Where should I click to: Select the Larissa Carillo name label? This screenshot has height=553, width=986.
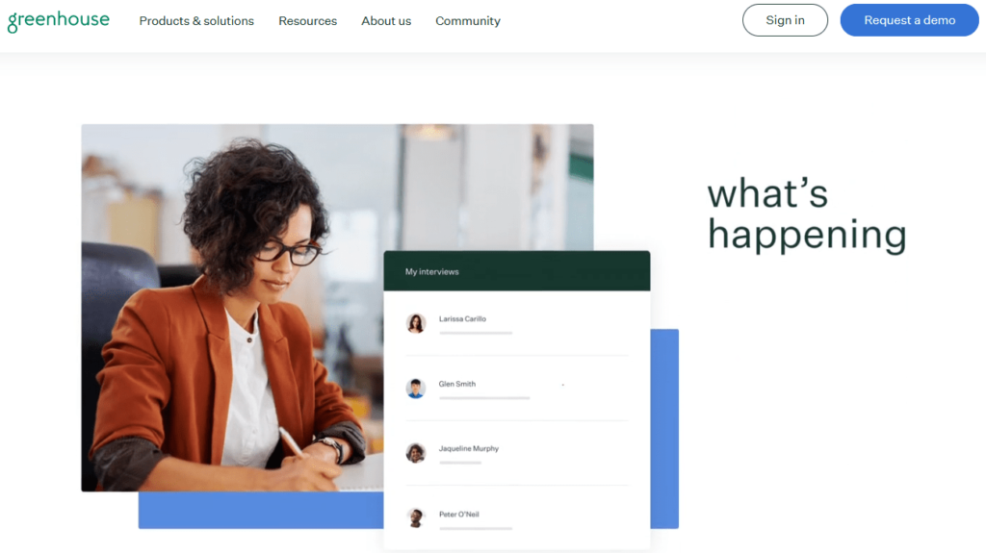(x=462, y=318)
